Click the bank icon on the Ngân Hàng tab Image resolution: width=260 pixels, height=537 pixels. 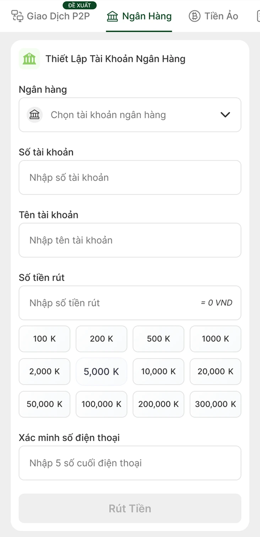click(112, 16)
